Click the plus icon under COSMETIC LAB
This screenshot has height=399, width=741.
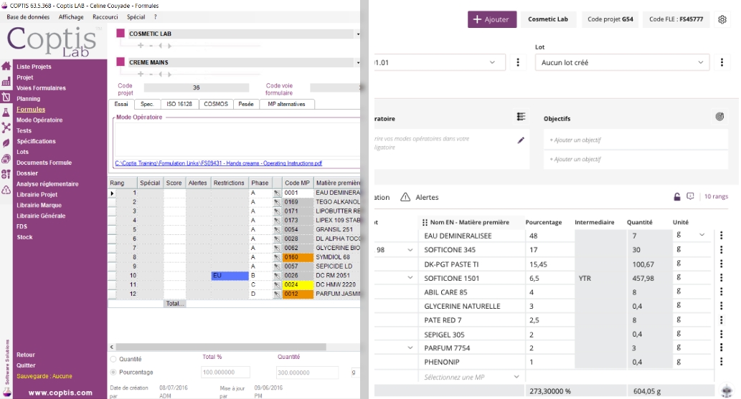(x=141, y=46)
